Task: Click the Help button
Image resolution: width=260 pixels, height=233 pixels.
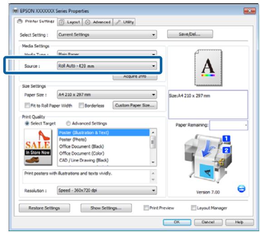Action: coord(240,222)
